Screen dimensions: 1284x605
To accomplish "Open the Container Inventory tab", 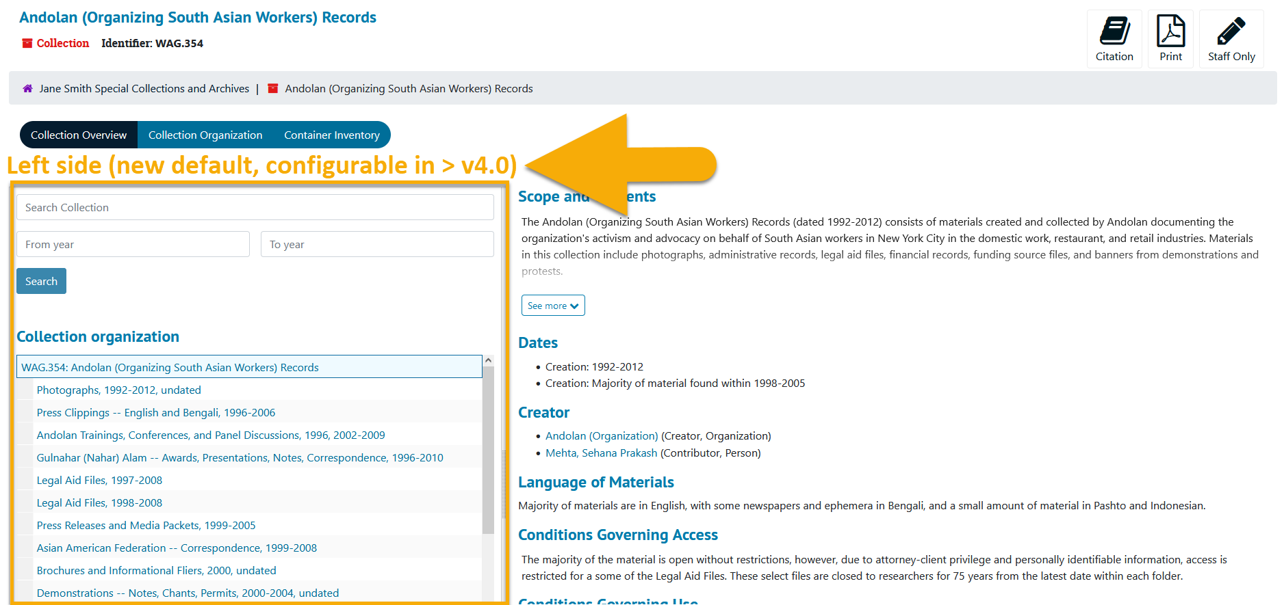I will coord(332,135).
